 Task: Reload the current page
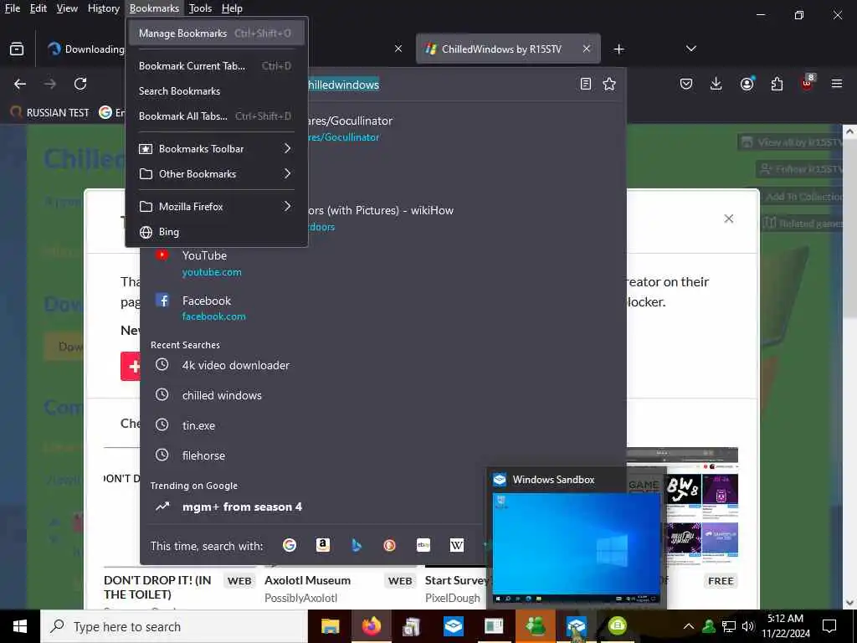pyautogui.click(x=80, y=84)
